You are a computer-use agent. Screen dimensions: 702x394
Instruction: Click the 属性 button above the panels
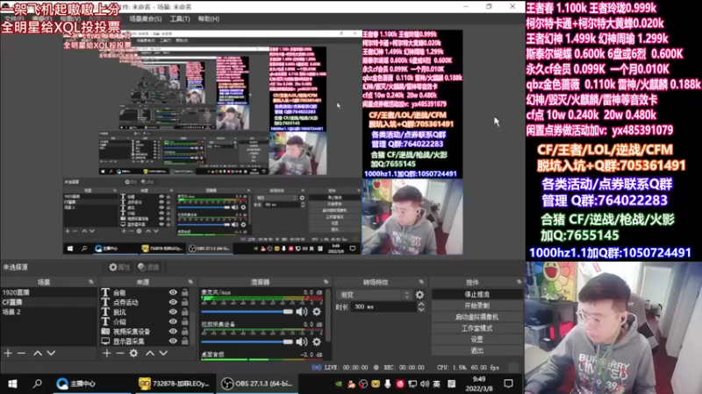(x=119, y=267)
